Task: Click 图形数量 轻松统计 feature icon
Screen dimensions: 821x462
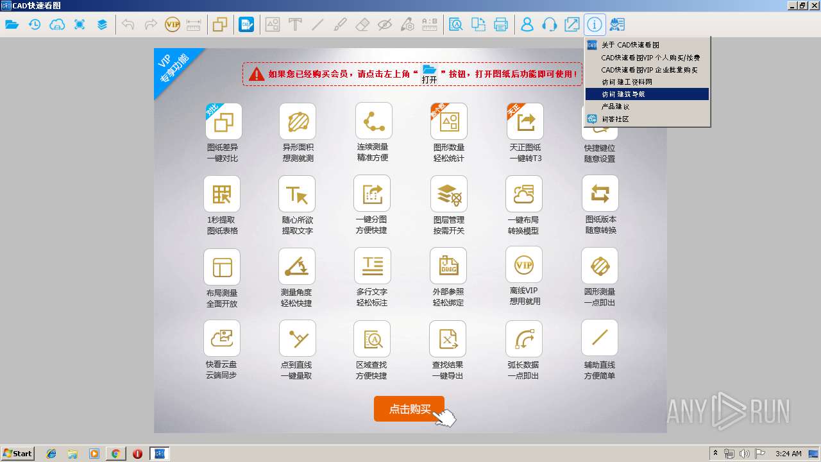Action: coord(449,121)
